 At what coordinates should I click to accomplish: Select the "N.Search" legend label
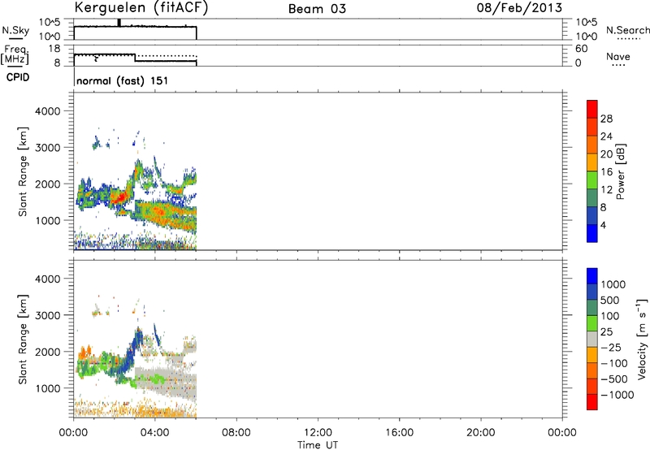click(628, 30)
